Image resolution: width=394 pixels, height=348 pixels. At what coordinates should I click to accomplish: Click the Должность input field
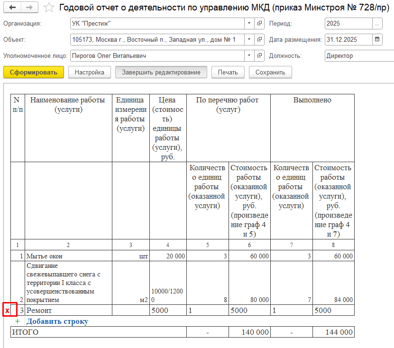click(358, 56)
